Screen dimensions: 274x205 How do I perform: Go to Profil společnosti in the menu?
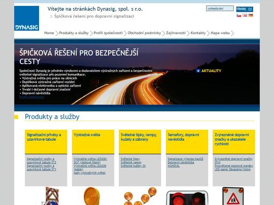108,33
